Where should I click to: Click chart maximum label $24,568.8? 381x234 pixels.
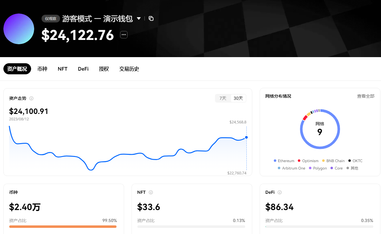pyautogui.click(x=238, y=122)
